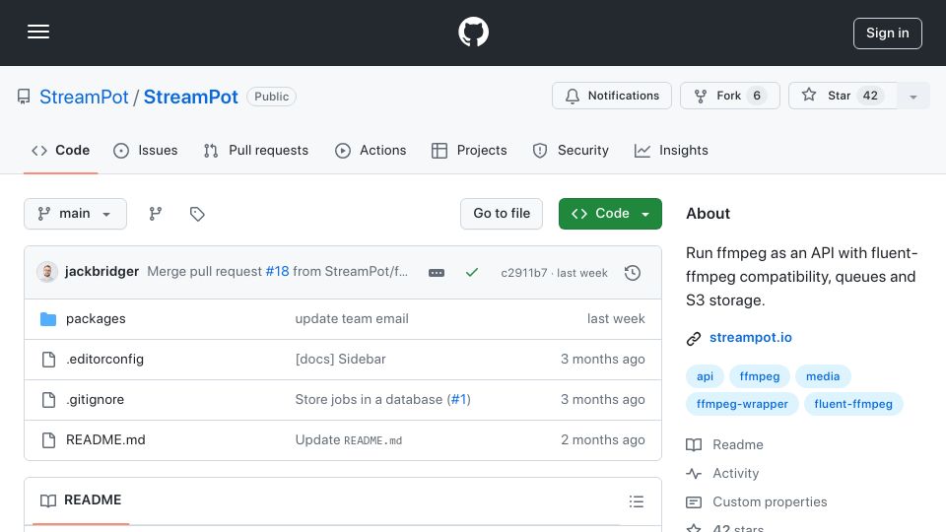Open the Issues tab
Viewport: 946px width, 532px height.
coord(146,150)
